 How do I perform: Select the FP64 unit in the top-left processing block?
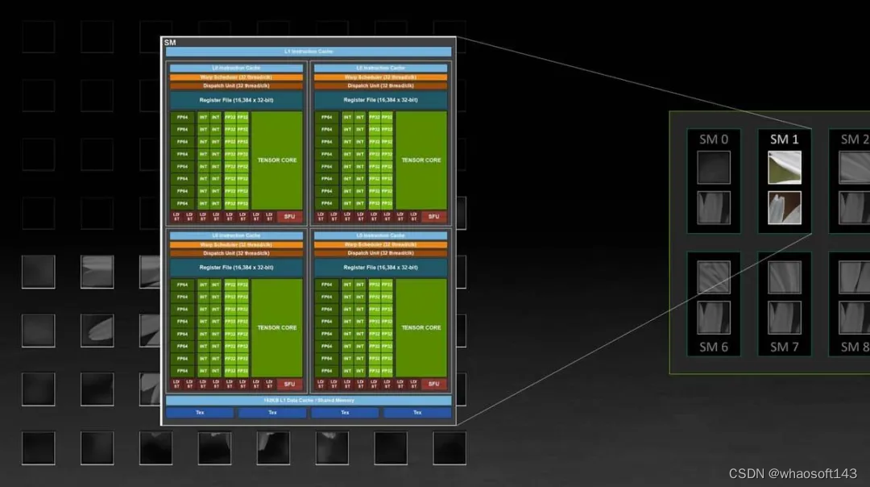[184, 117]
